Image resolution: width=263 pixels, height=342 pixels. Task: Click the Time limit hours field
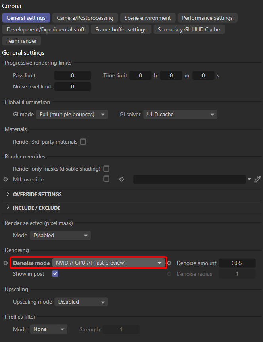point(140,75)
